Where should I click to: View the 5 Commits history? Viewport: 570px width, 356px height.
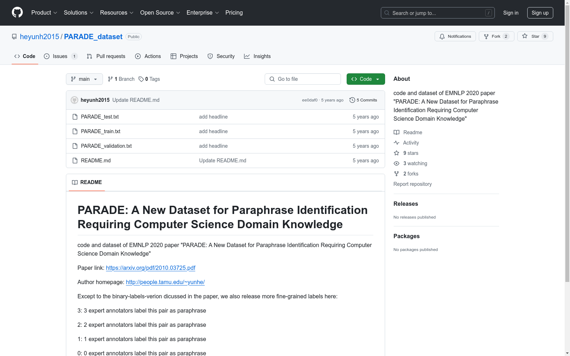(363, 100)
